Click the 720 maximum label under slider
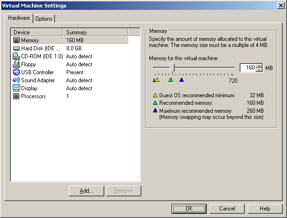 233,80
